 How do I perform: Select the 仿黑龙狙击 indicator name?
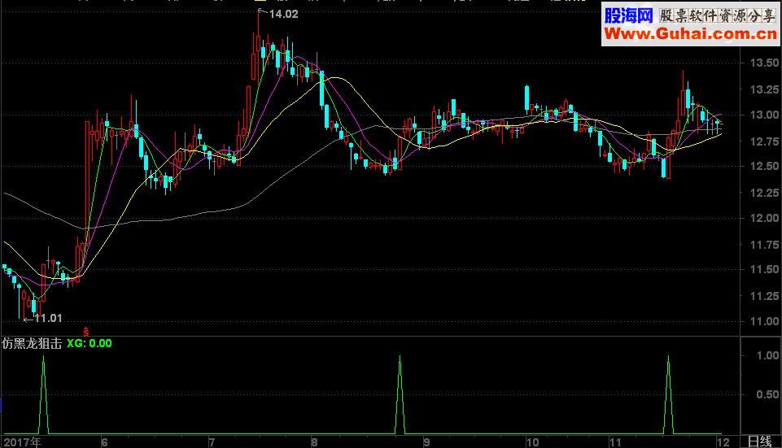pos(32,343)
